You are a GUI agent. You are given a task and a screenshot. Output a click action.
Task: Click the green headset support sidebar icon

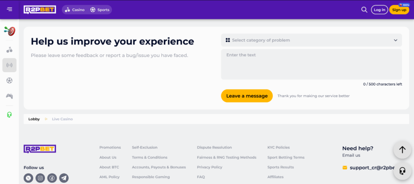[10, 115]
